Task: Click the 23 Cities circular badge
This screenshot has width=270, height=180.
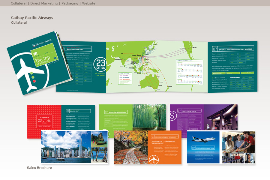Action: point(100,64)
